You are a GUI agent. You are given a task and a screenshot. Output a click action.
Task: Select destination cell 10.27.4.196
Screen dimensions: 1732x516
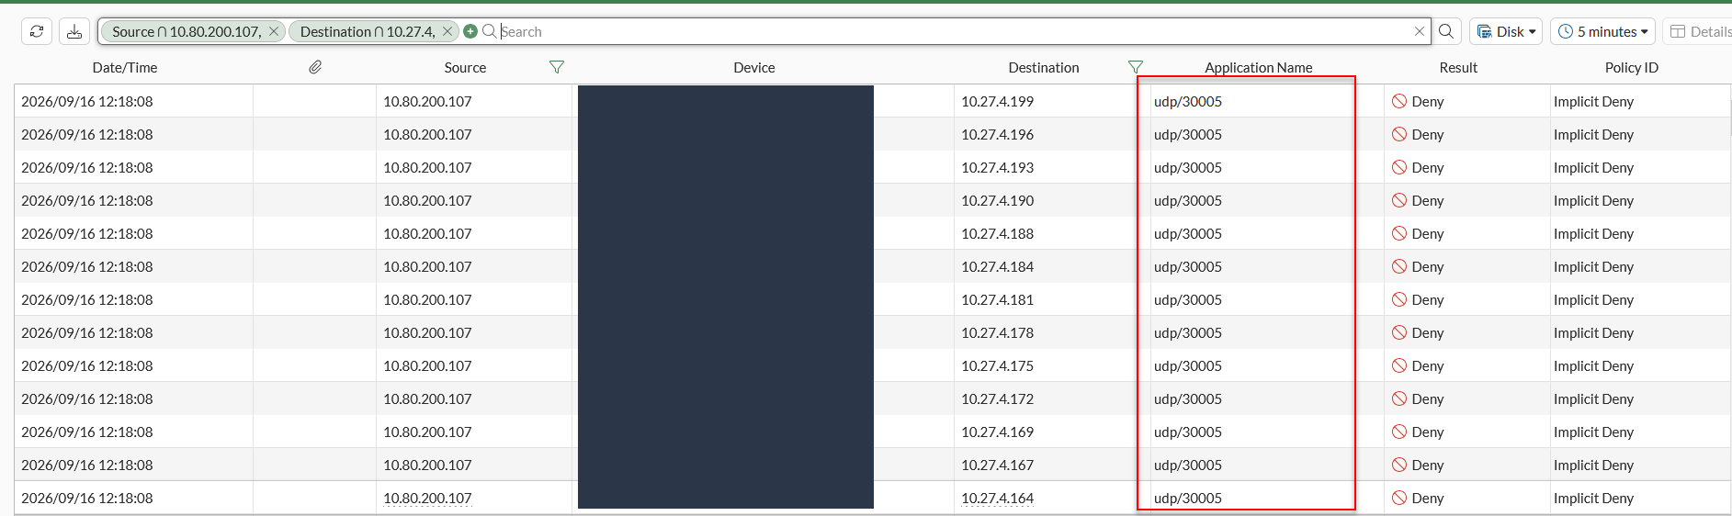tap(998, 134)
